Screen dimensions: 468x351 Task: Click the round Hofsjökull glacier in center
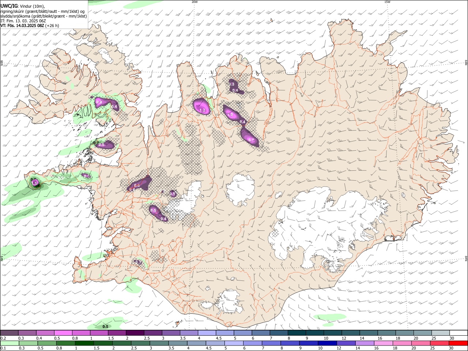click(240, 189)
